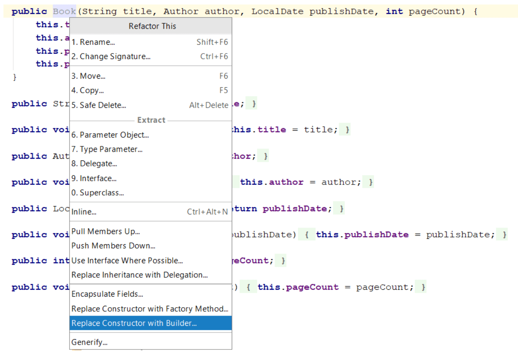Select Push Members Down

pos(113,246)
